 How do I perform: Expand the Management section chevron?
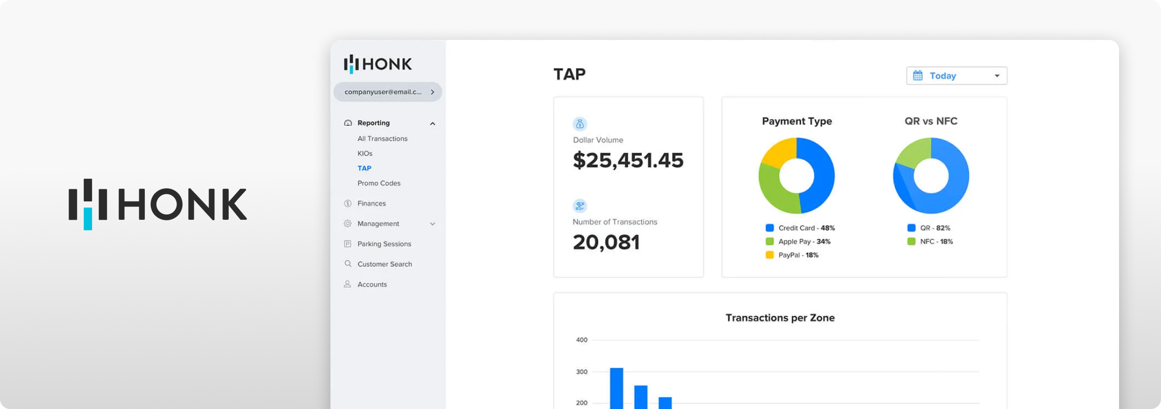click(x=433, y=224)
